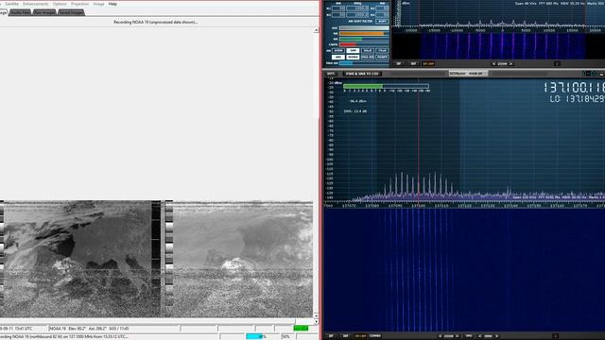
Task: Switch to the Audio Files tab
Action: point(21,12)
